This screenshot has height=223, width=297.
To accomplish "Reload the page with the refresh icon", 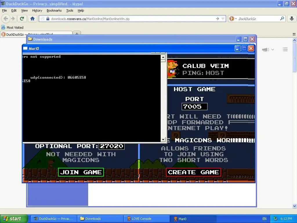I will (x=22, y=19).
